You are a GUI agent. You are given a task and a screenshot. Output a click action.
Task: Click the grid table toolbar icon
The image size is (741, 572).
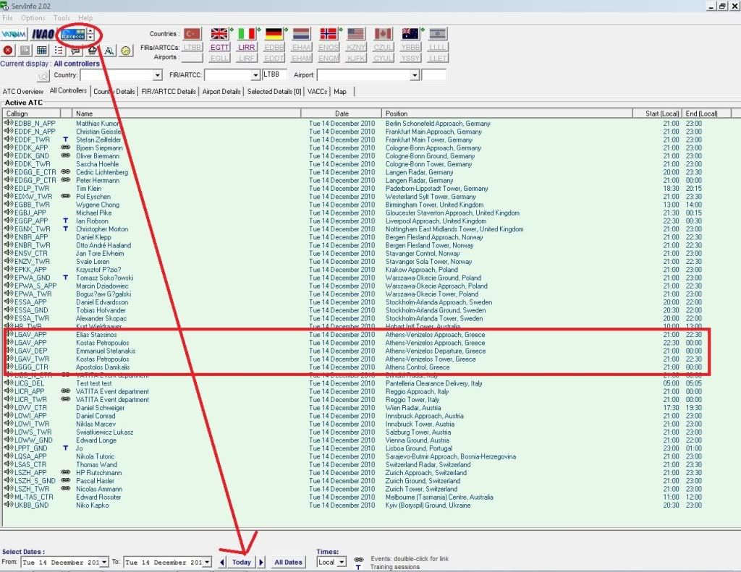tap(42, 51)
